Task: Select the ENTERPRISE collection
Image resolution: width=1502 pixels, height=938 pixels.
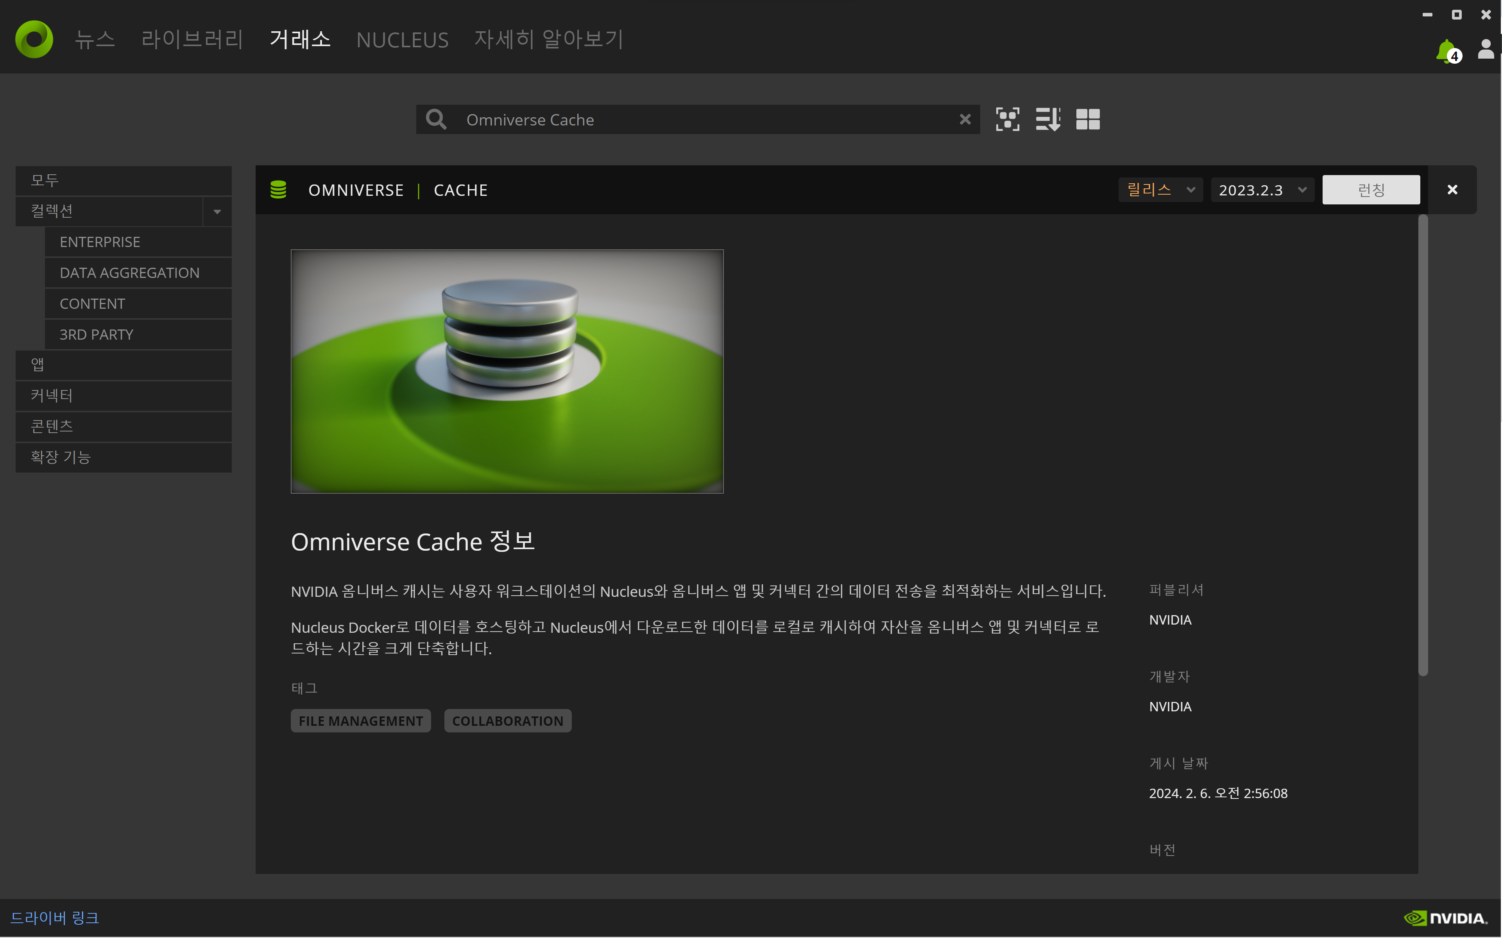Action: coord(100,242)
